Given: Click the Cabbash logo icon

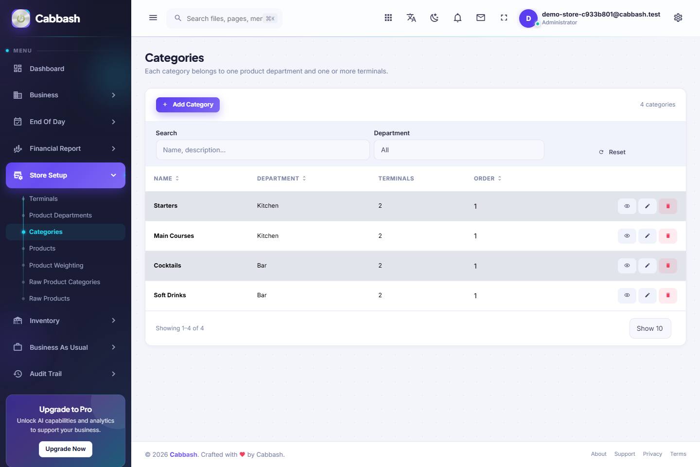Looking at the screenshot, I should (x=21, y=18).
